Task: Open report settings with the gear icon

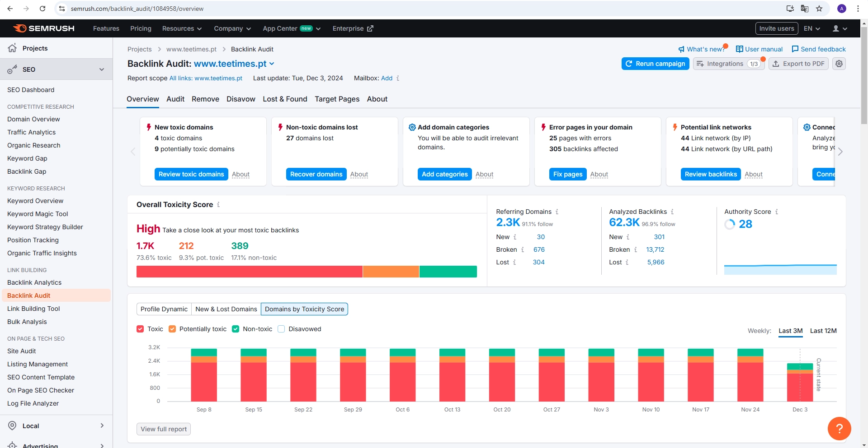Action: point(840,63)
